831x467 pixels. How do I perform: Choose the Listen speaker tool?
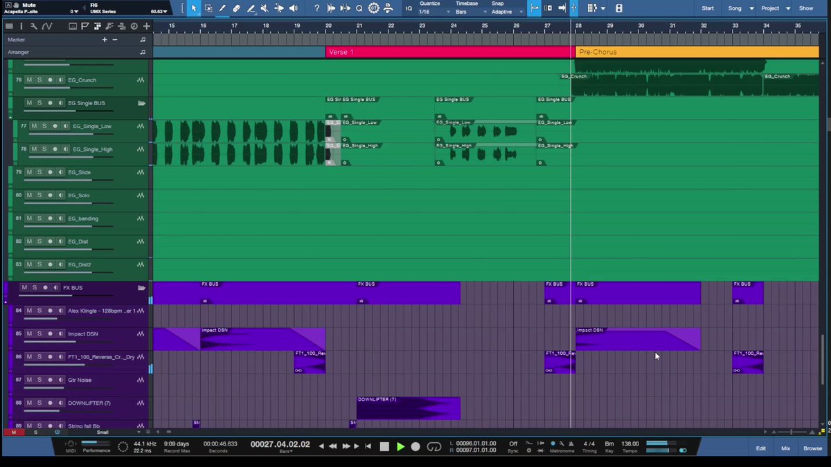(294, 8)
